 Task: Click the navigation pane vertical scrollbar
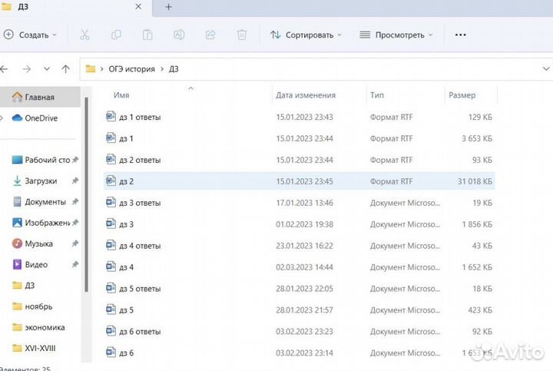point(86,192)
